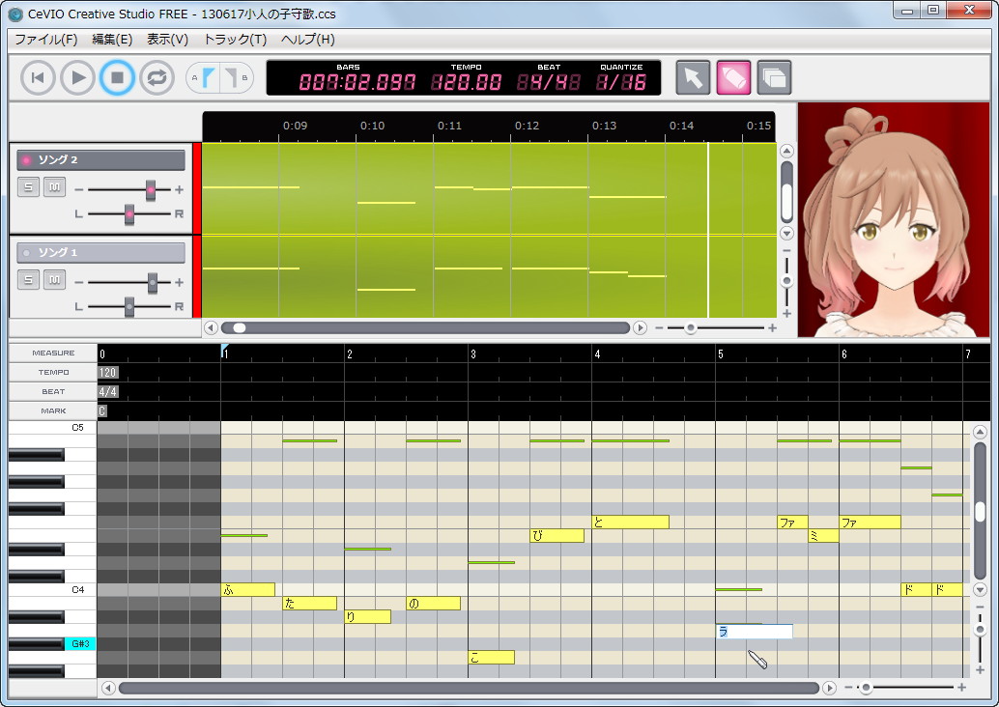This screenshot has height=707, width=999.
Task: Activate the eraser tool in the toolbar
Action: (732, 77)
